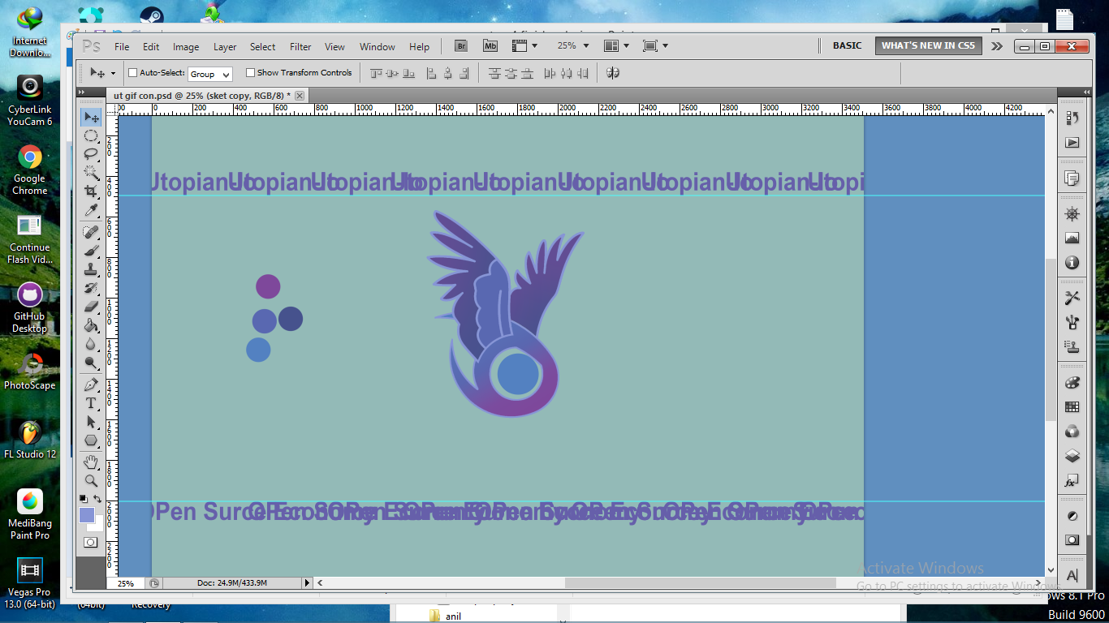
Task: Select the Crop tool
Action: (92, 192)
